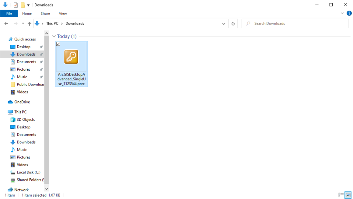Click the Forward navigation arrow
The height and width of the screenshot is (199, 353).
(x=15, y=23)
